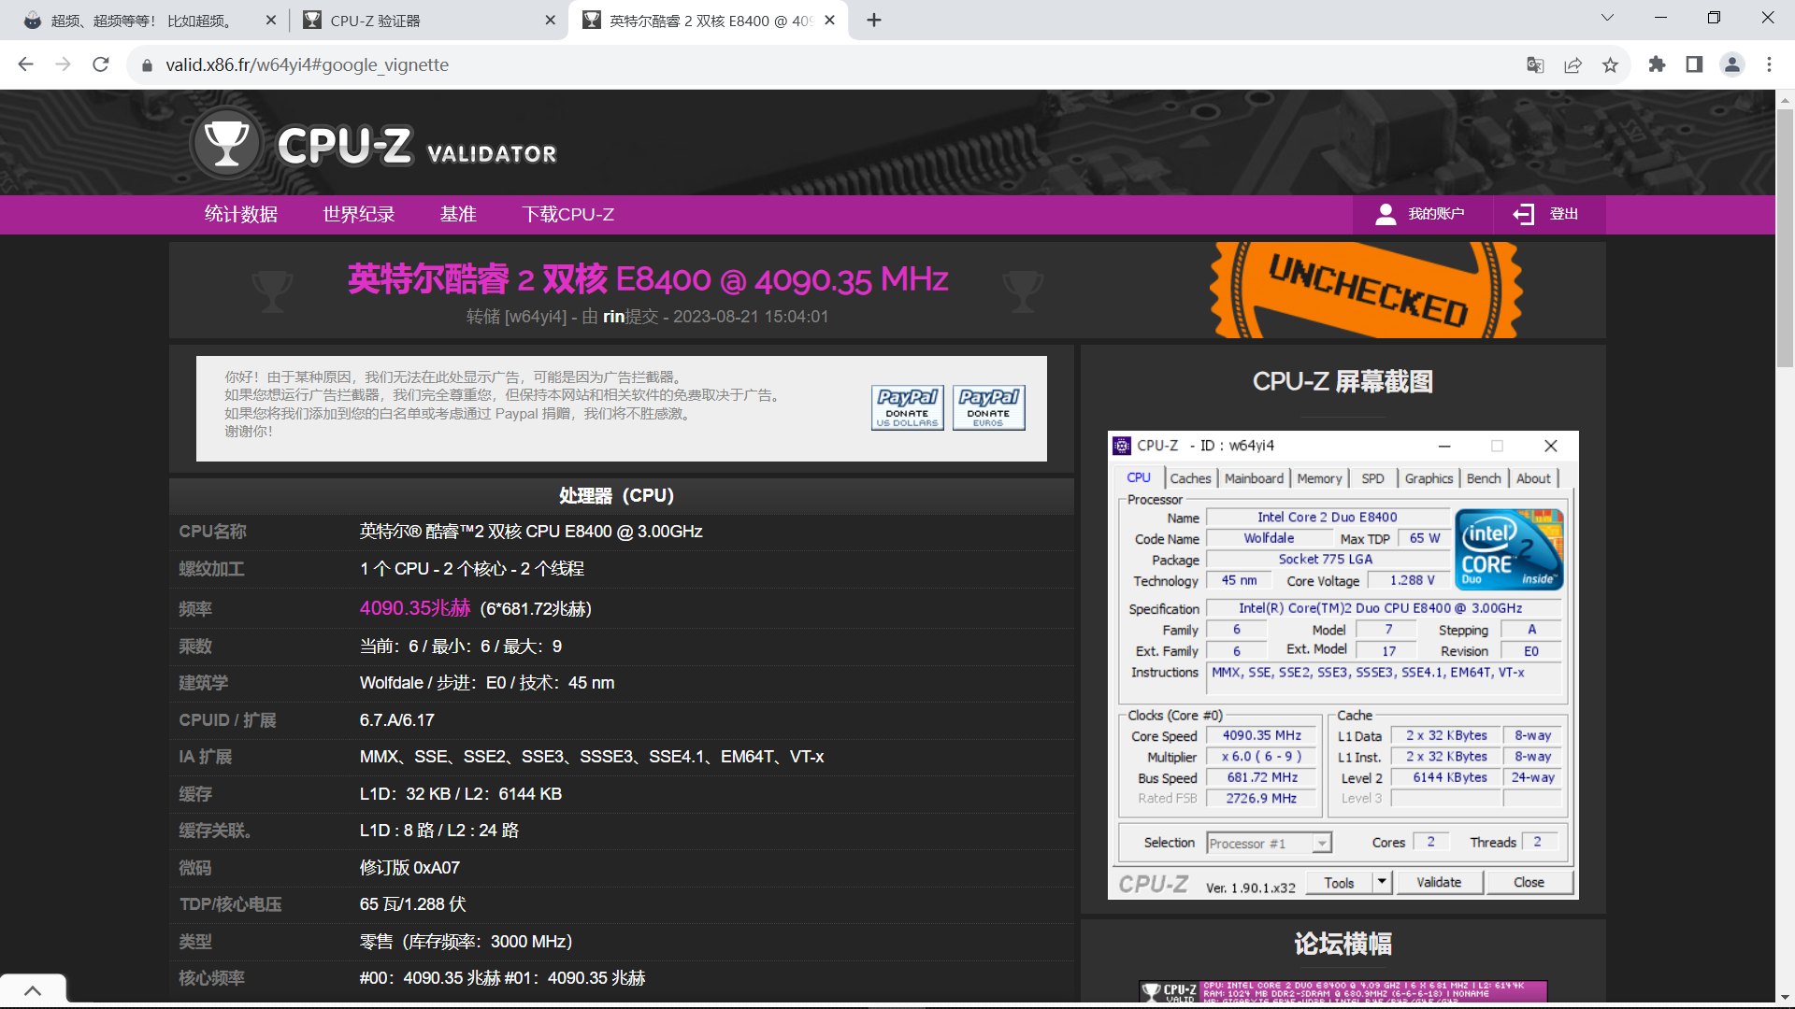This screenshot has height=1009, width=1795.
Task: Close the CPU-Z 验证器 tab
Action: point(550,21)
